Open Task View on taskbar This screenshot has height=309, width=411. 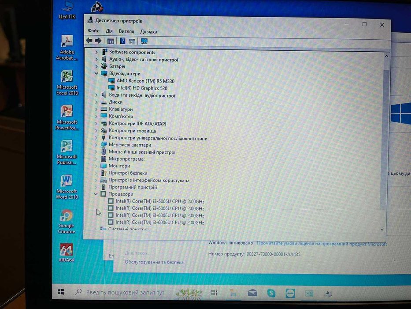click(x=214, y=292)
